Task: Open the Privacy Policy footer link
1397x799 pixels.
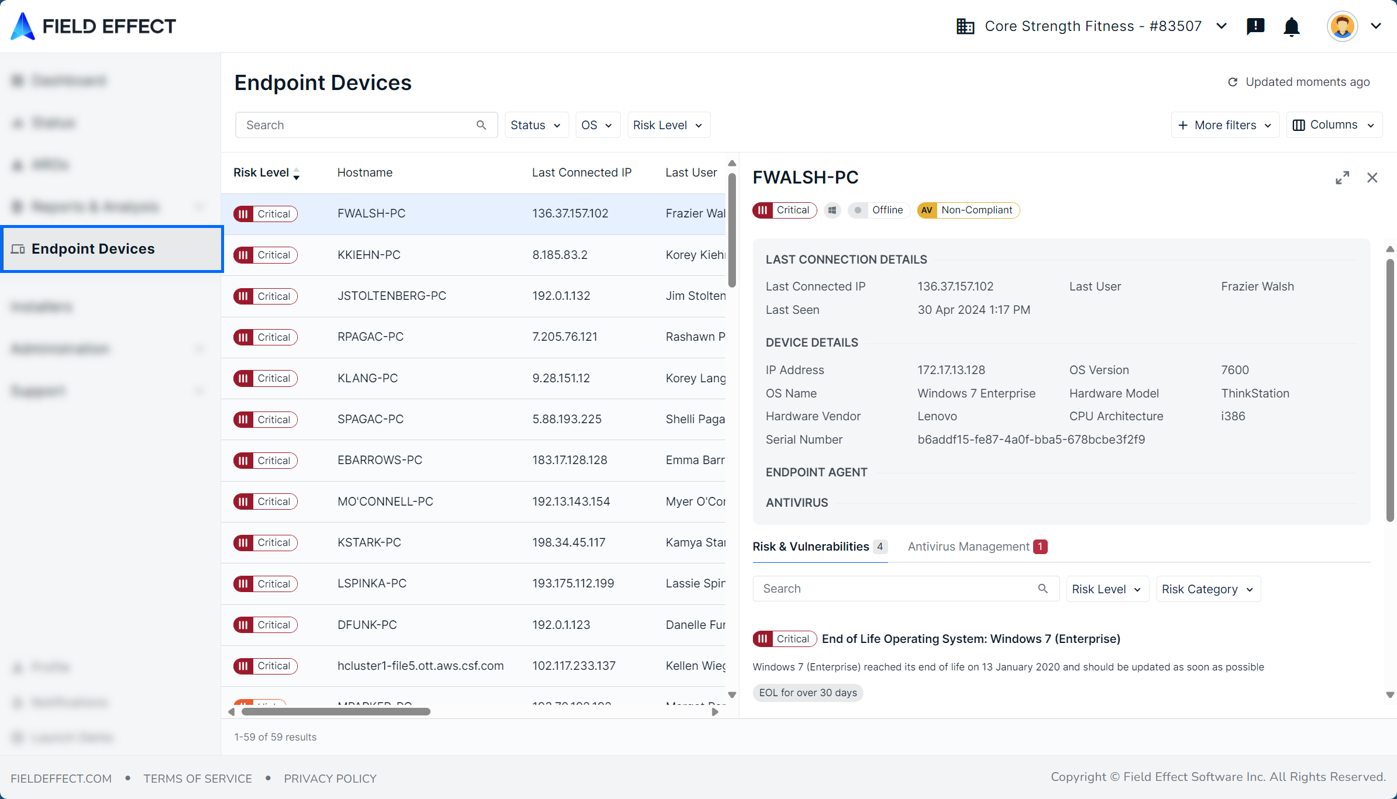Action: (x=330, y=779)
